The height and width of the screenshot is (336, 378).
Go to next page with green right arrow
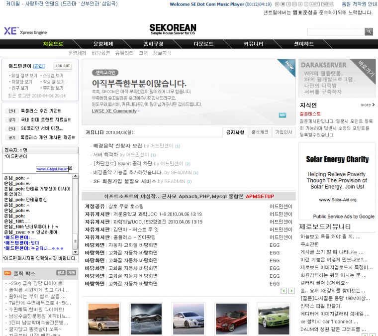[291, 291]
